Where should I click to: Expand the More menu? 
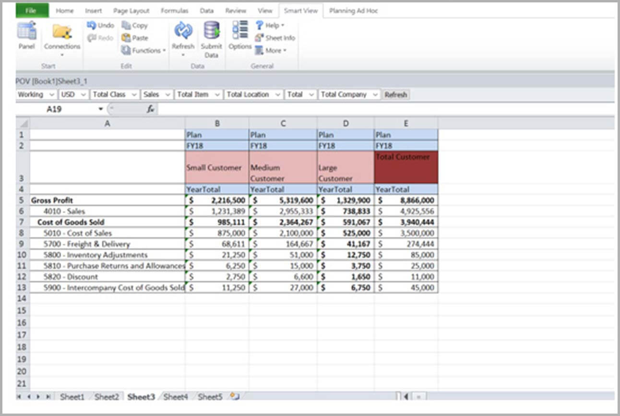pyautogui.click(x=271, y=50)
